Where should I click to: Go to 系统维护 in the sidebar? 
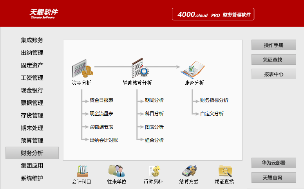pyautogui.click(x=32, y=178)
